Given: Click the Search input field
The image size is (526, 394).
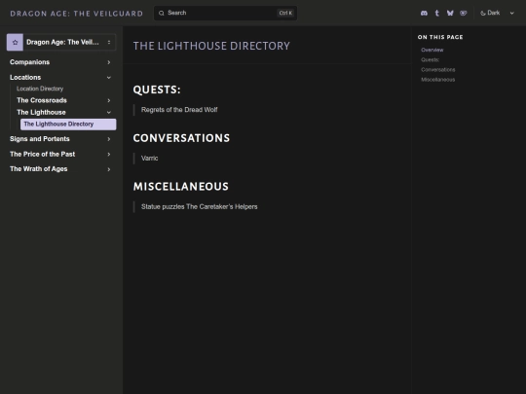Looking at the screenshot, I should 225,13.
